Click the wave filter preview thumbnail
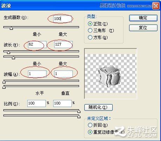Screen dimensions: 161x141 [x=111, y=74]
